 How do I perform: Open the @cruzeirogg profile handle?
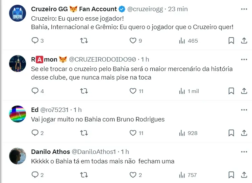tap(145, 9)
